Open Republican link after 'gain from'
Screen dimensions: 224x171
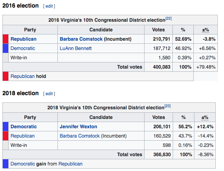pos(71,164)
